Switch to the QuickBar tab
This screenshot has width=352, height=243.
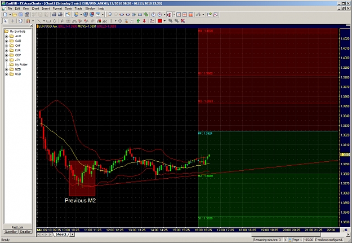[x=11, y=232]
